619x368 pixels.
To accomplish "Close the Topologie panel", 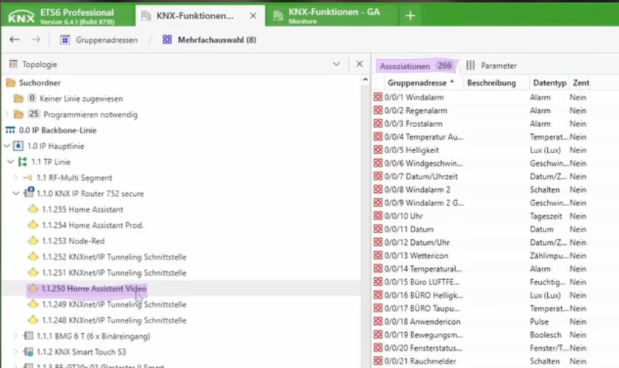I will tap(359, 64).
